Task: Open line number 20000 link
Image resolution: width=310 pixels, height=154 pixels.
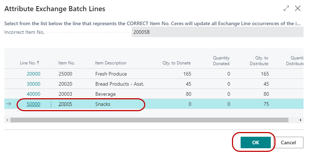Action: click(33, 74)
